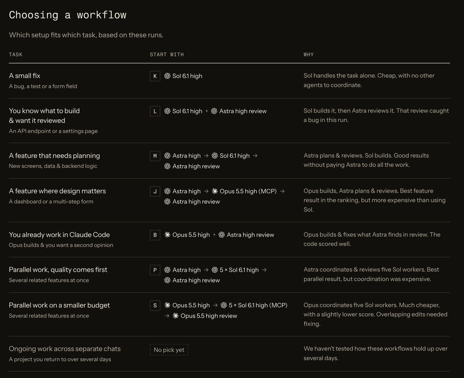
Task: Click the OpenAI icon beside Sol 6.1 high in row K
Action: (167, 76)
